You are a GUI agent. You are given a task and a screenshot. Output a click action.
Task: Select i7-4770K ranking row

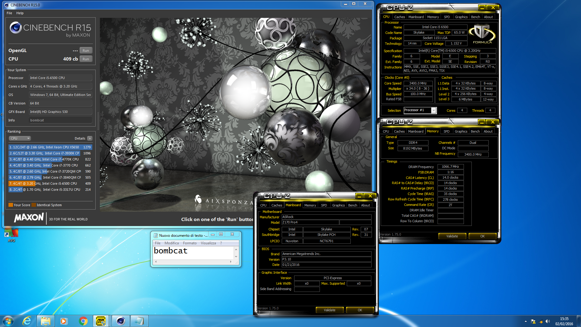[50, 159]
